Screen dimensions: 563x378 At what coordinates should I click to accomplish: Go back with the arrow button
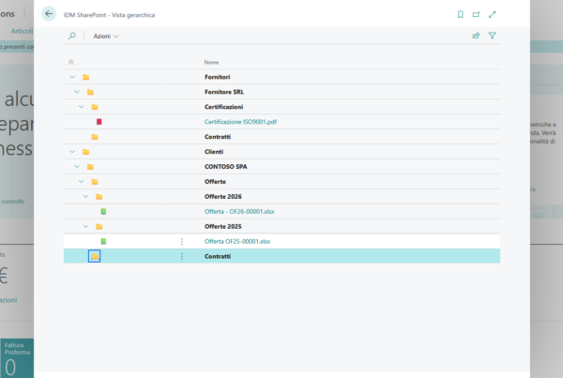coord(49,14)
